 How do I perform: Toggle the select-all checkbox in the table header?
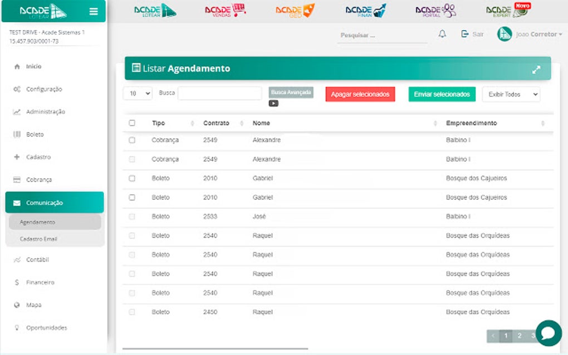tap(132, 123)
